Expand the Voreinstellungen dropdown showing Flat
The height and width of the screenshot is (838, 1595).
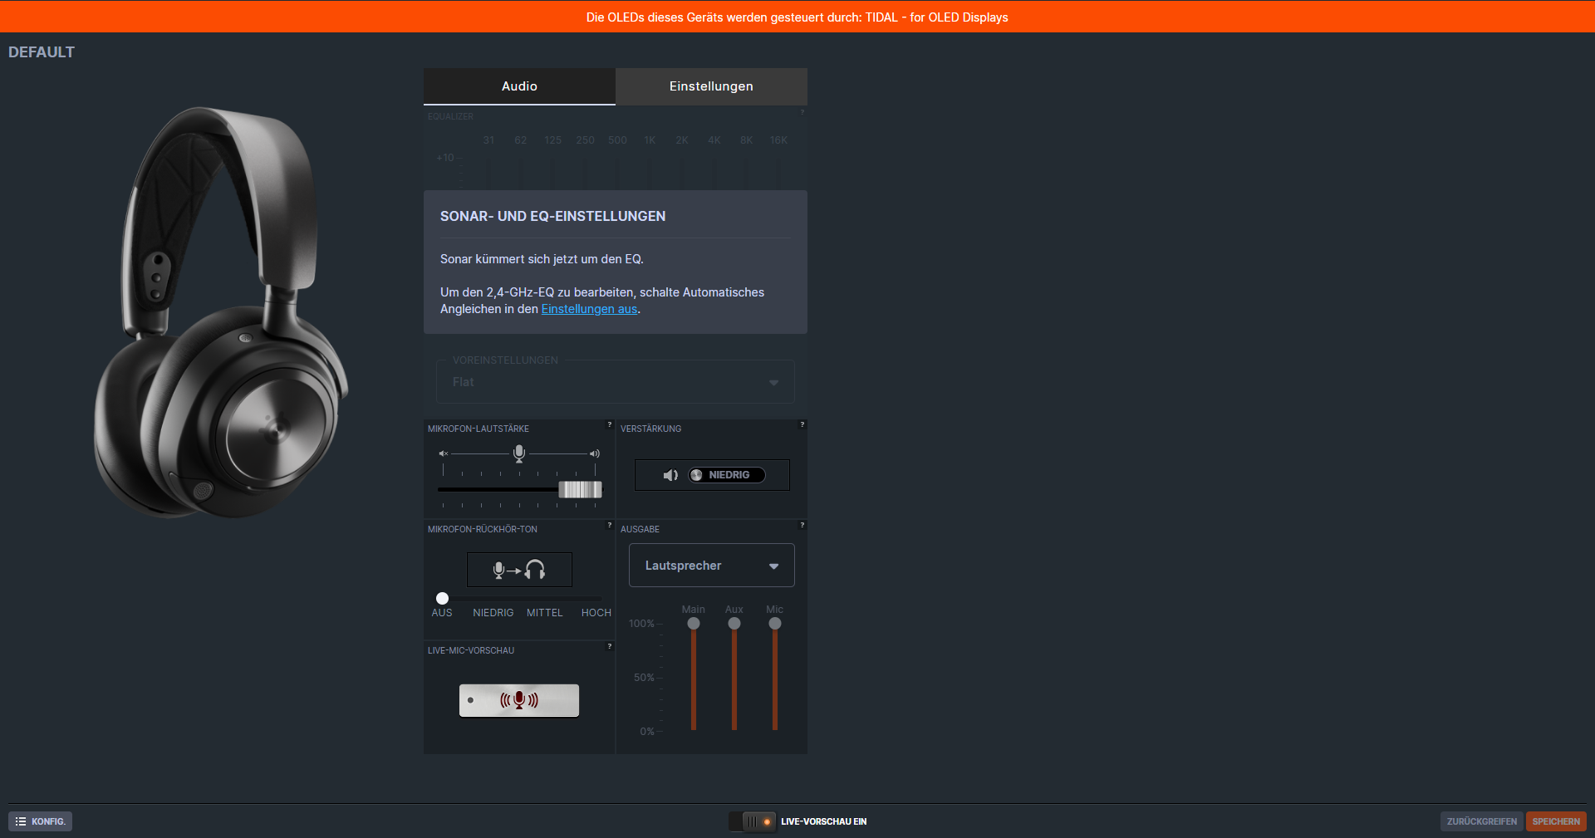(616, 382)
